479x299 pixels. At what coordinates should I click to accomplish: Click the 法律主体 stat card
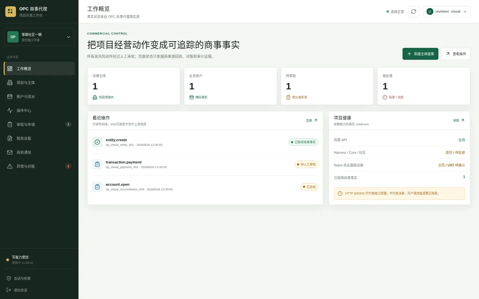click(134, 86)
